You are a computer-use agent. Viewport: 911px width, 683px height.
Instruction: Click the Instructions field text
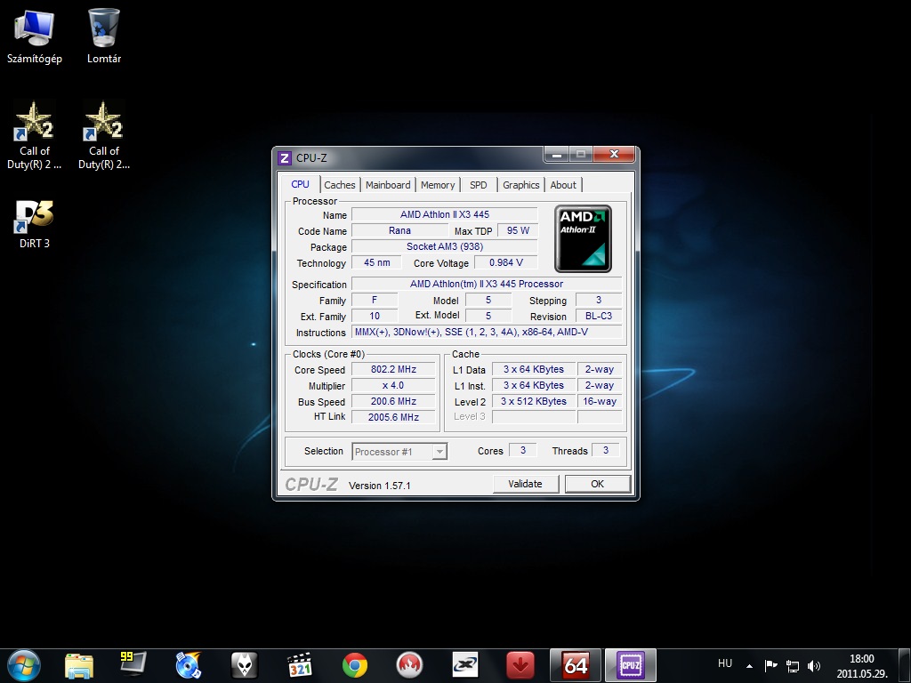(x=487, y=333)
